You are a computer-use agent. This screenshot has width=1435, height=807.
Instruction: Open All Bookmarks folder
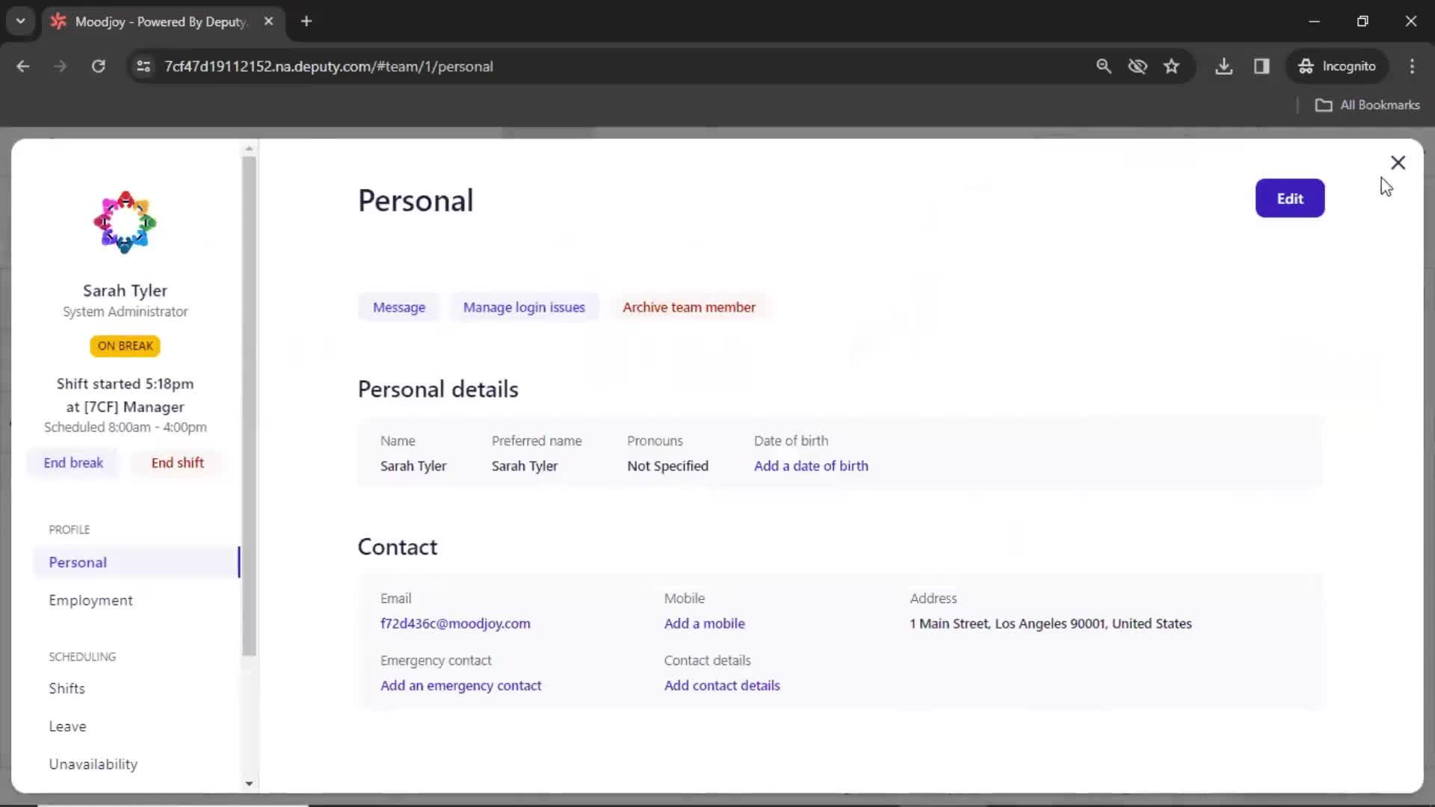1367,105
